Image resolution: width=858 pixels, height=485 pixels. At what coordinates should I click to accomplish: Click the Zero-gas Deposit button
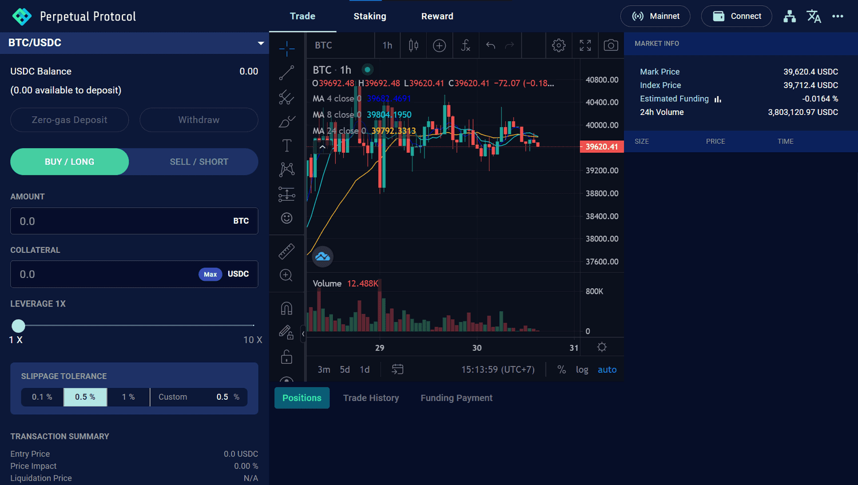tap(70, 120)
